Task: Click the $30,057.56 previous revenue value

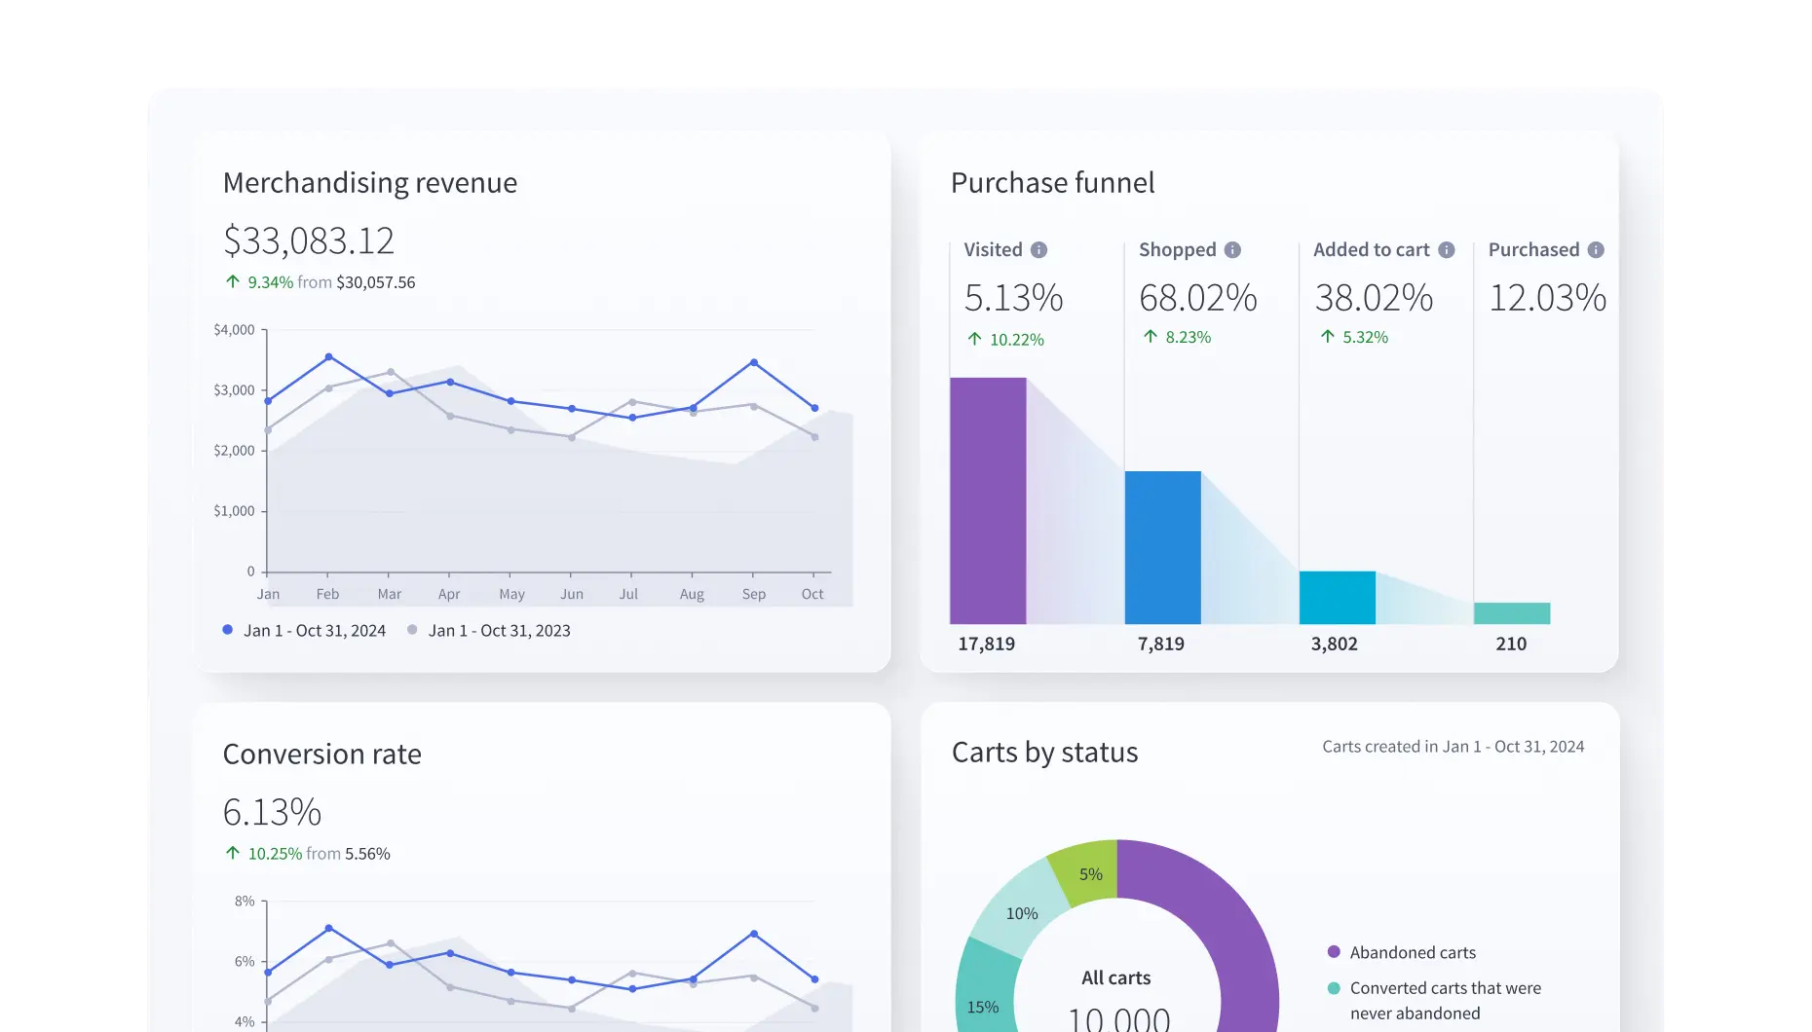Action: coord(376,282)
